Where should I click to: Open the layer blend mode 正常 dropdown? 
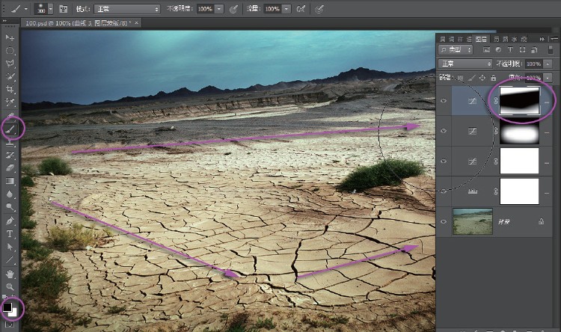point(465,64)
